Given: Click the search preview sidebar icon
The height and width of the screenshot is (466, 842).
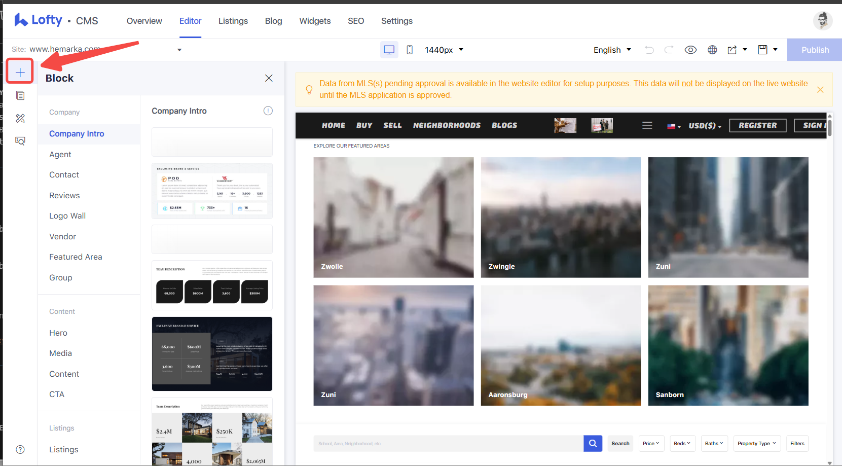Looking at the screenshot, I should [x=20, y=141].
